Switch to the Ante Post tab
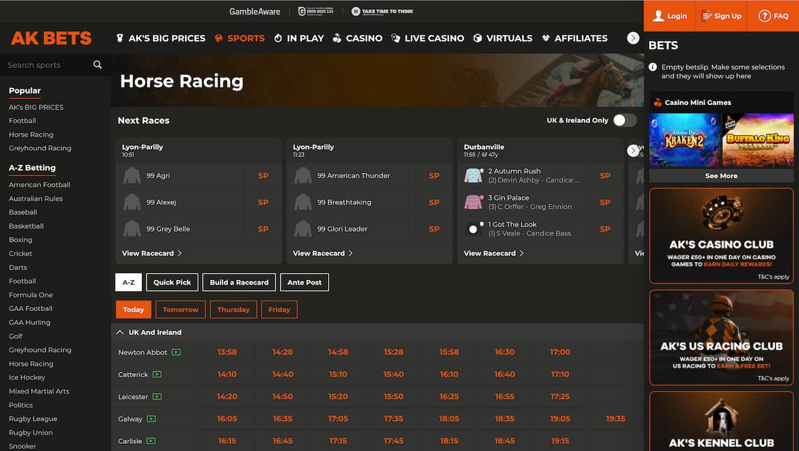 click(304, 282)
